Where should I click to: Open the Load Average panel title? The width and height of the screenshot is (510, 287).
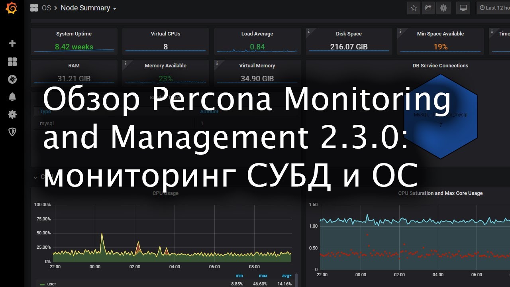click(x=257, y=34)
